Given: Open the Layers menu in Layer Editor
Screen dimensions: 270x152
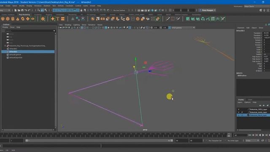Looking at the screenshot, I should click(x=240, y=102).
